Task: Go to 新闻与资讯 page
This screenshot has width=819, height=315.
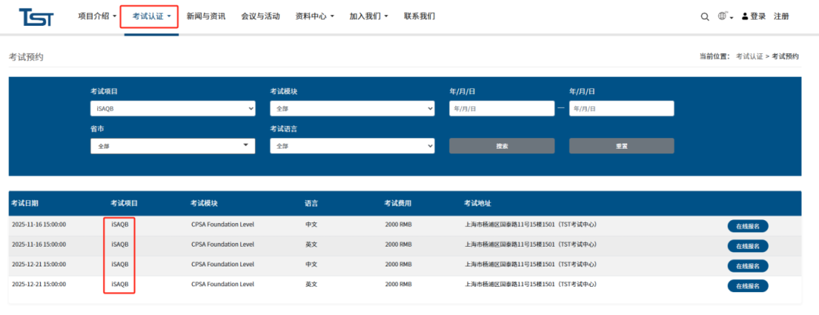Action: click(x=206, y=16)
